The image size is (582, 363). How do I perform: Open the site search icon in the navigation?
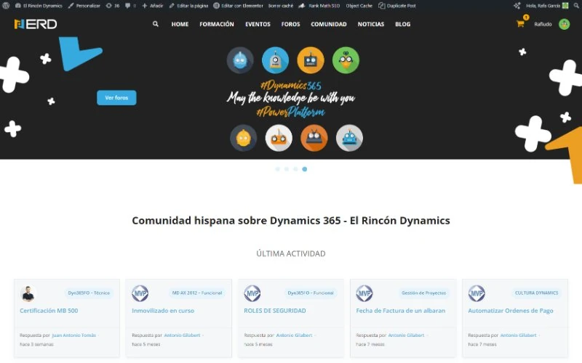156,24
